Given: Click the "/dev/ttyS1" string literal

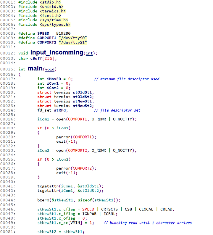Looking at the screenshot, I should point(73,42).
